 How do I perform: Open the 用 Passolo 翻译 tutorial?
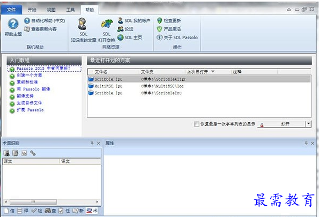point(33,89)
